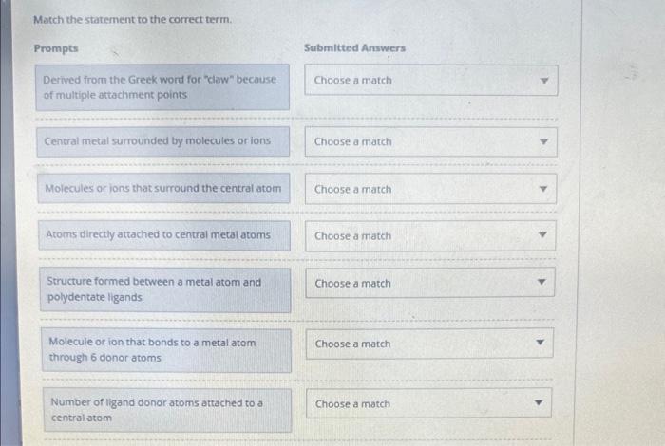Click arrow icon on third Choose a match box
Screen dimensions: 665x446
(542, 189)
